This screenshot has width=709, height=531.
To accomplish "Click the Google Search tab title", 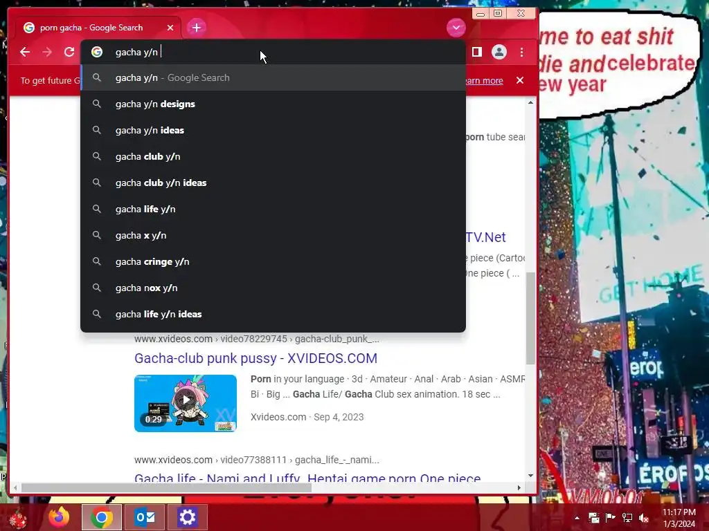I will pos(91,28).
